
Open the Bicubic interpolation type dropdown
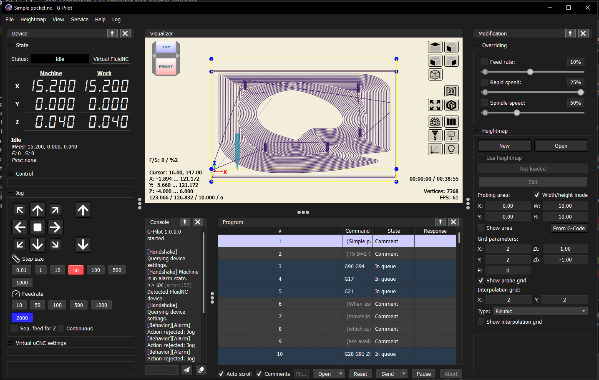point(540,311)
